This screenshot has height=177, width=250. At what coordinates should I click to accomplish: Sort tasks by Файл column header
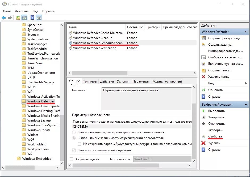(x=97, y=27)
